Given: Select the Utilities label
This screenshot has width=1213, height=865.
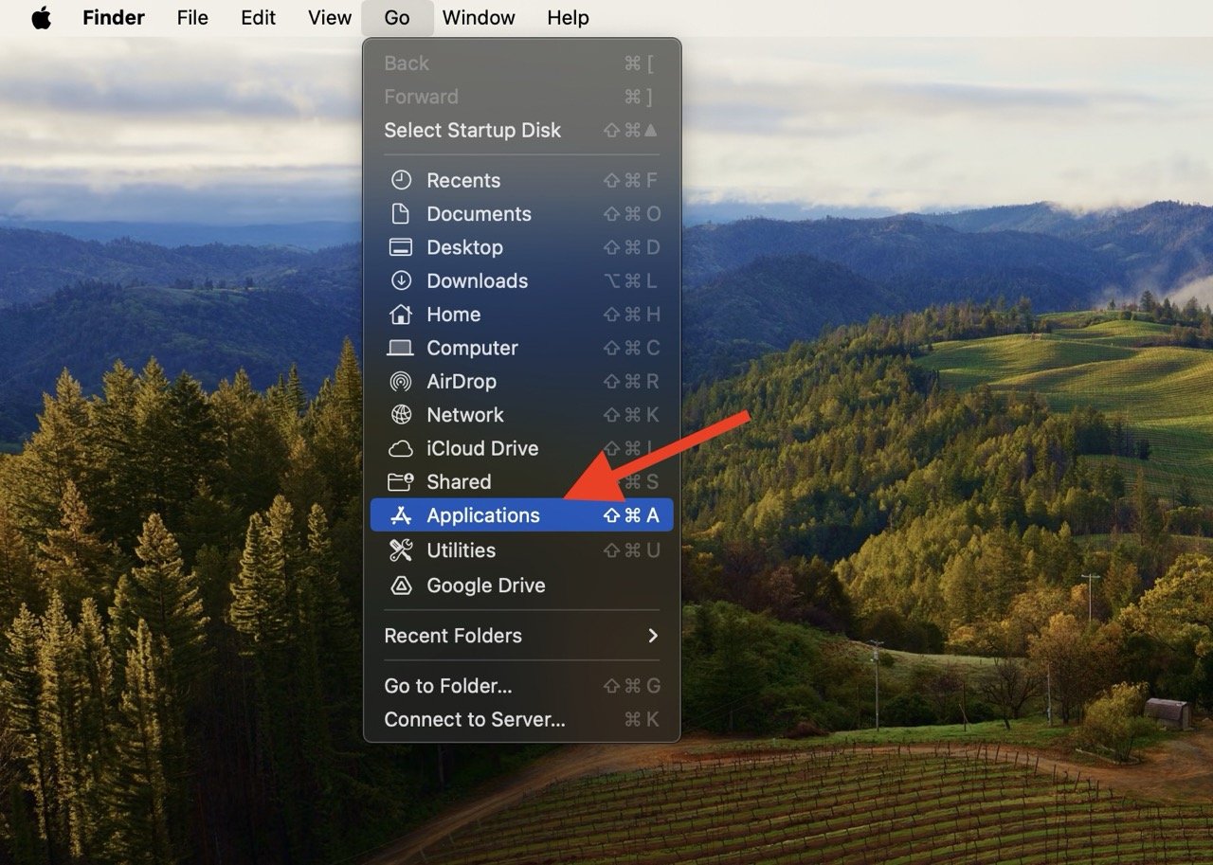Looking at the screenshot, I should pos(461,550).
